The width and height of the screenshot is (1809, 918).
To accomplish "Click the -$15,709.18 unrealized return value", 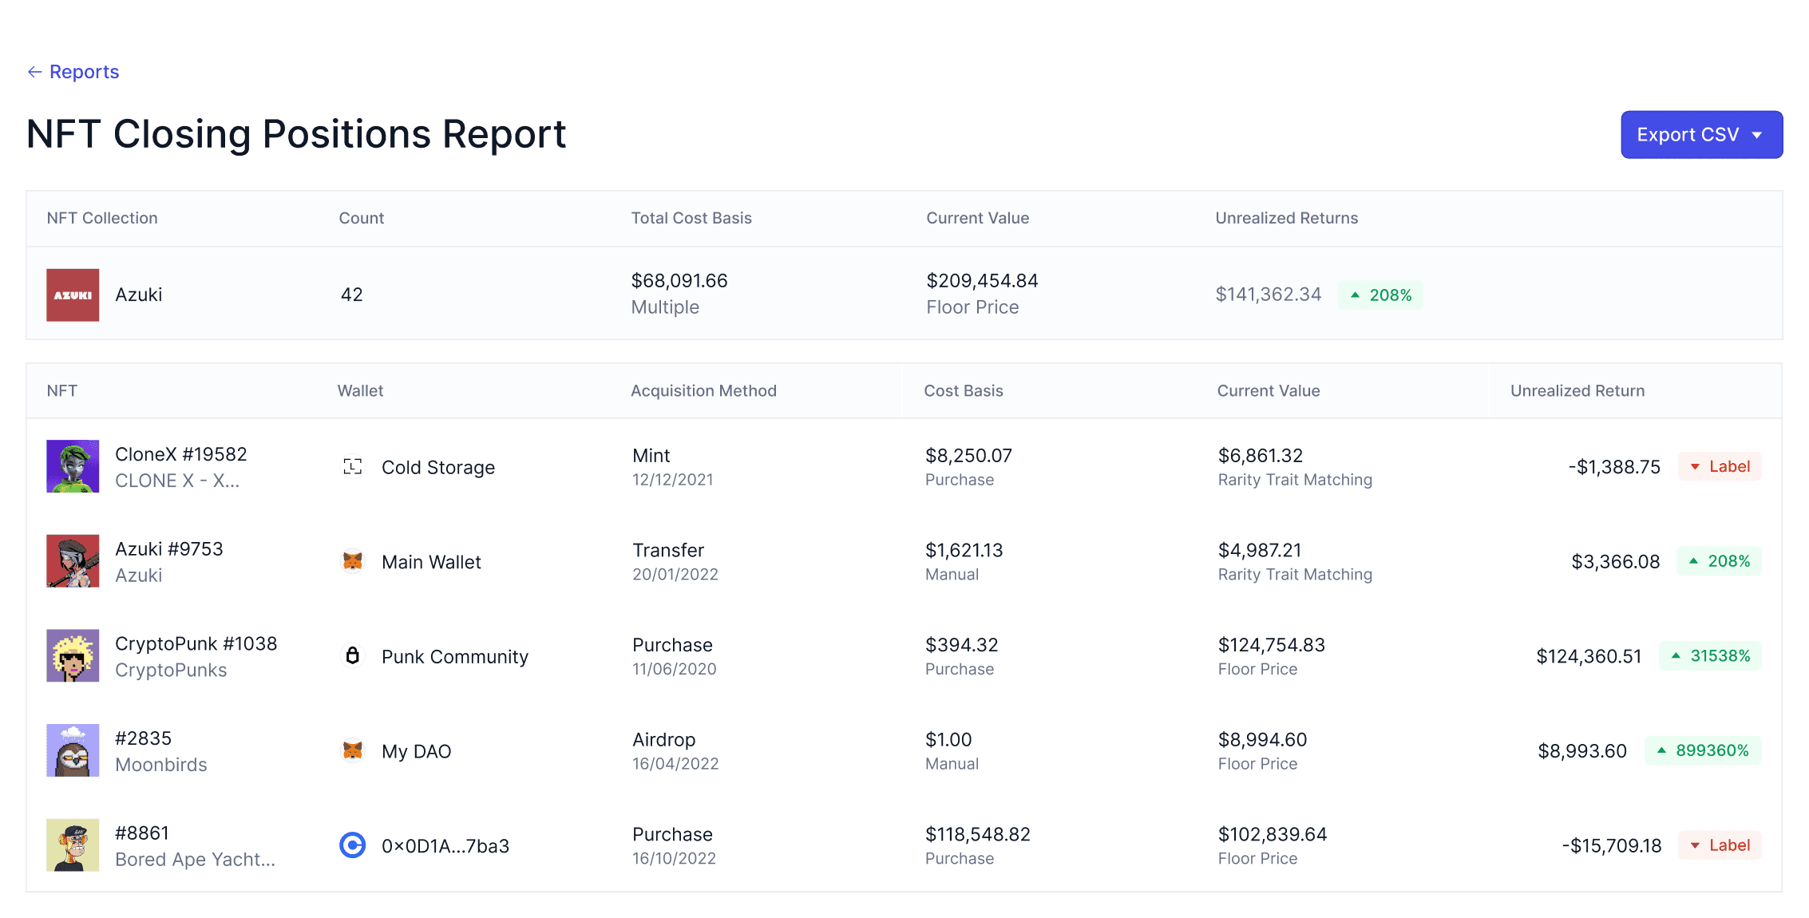I will (x=1612, y=845).
